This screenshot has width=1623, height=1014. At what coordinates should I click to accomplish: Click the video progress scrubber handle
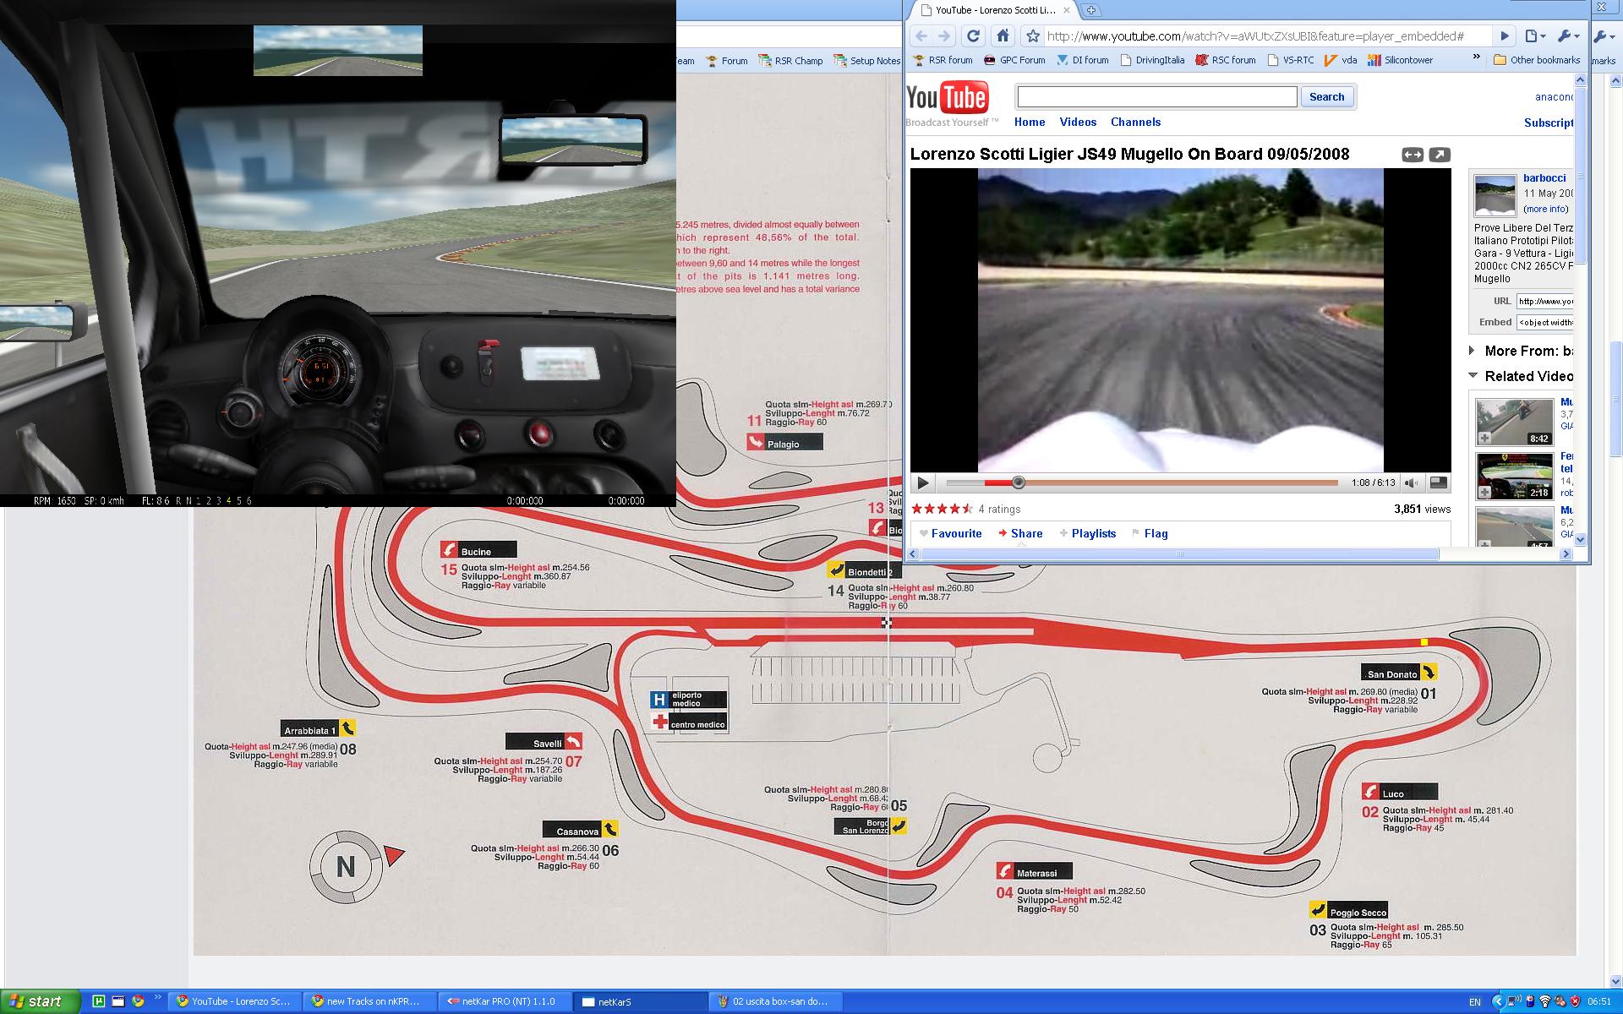point(1019,482)
